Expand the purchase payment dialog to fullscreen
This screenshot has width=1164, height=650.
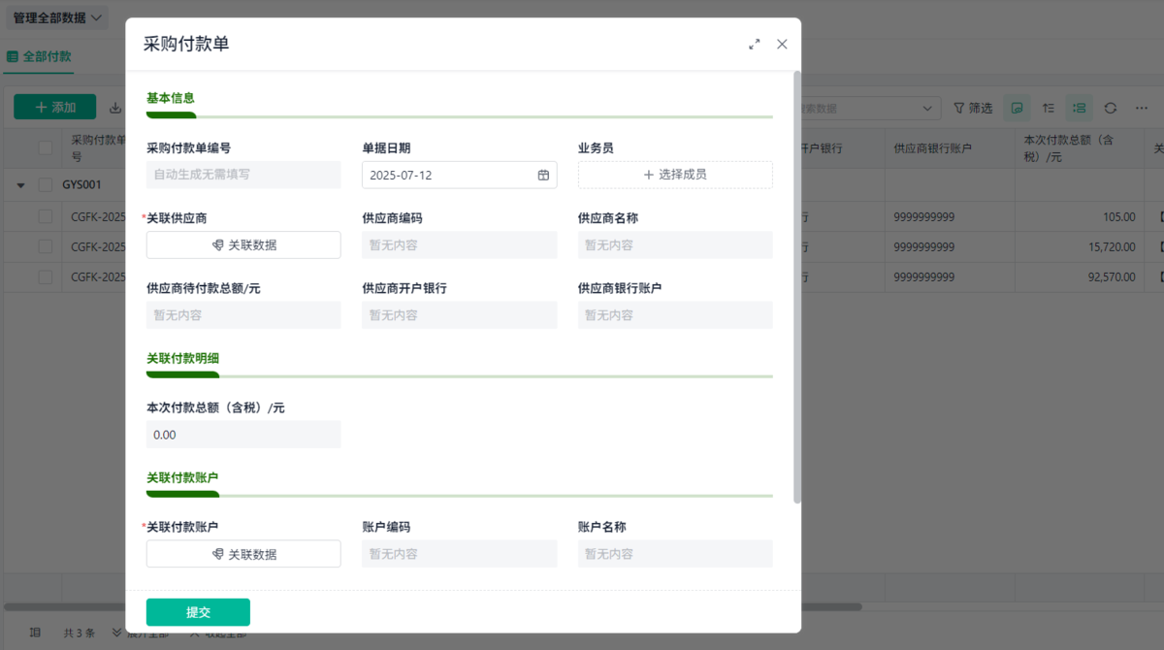(755, 45)
